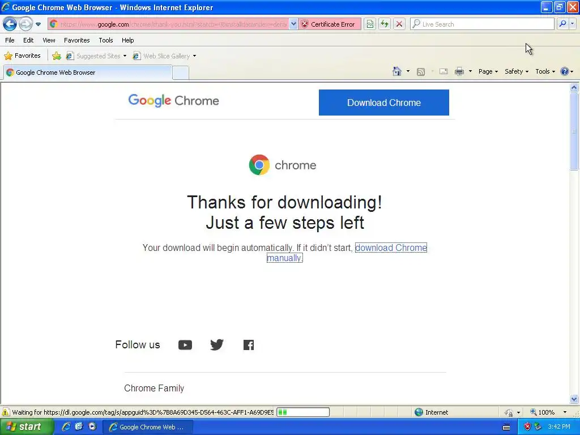Click the Internet security zone indicator

[x=431, y=412]
